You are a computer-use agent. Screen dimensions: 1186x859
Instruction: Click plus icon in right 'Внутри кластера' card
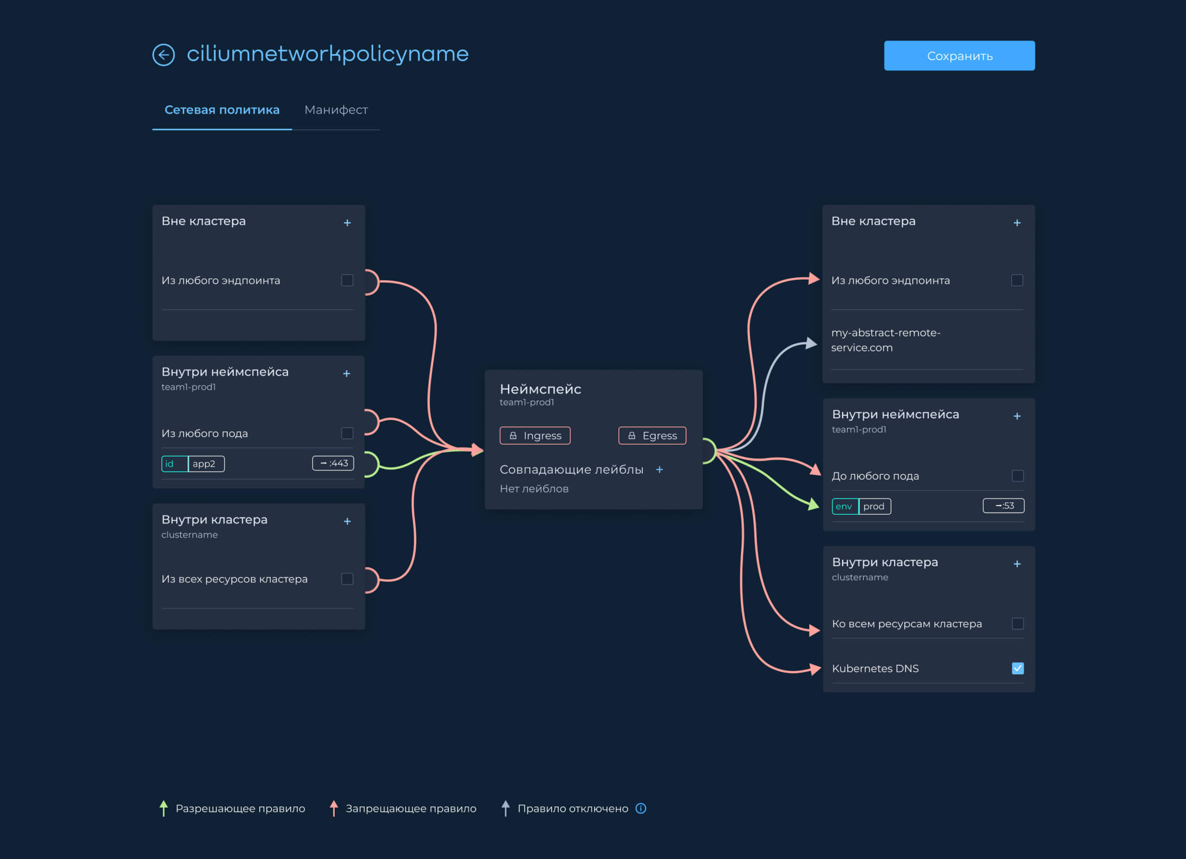(1017, 564)
